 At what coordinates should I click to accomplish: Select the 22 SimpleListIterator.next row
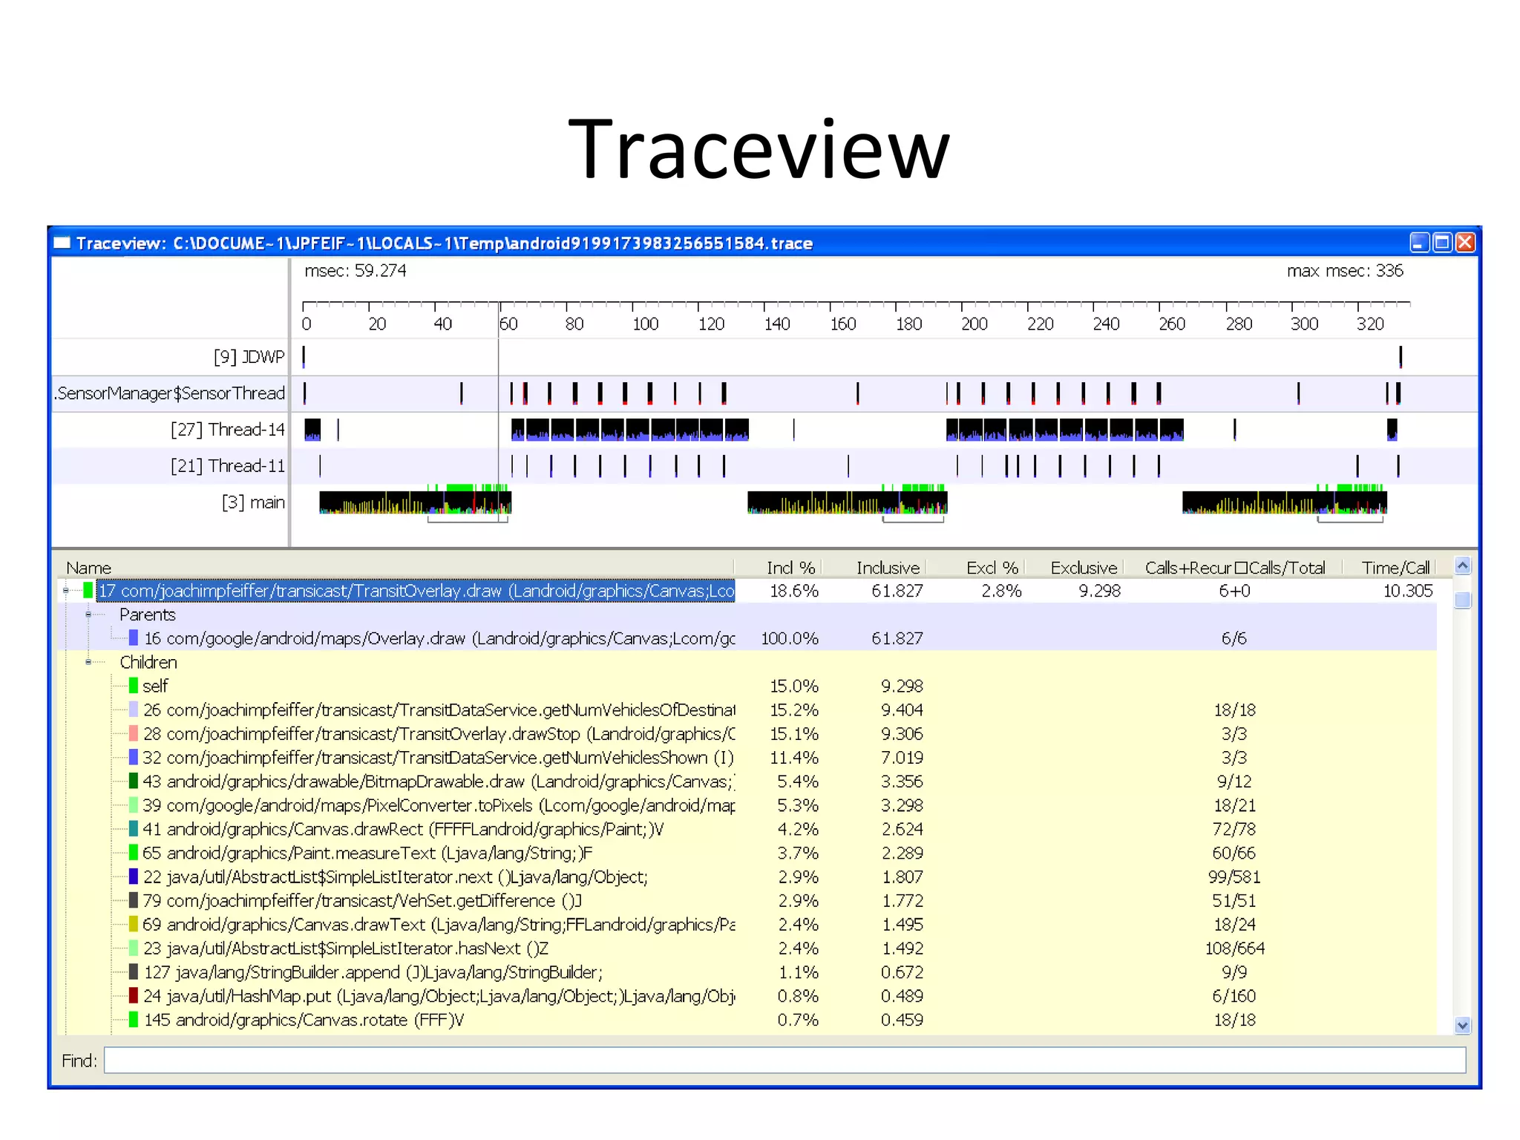(x=747, y=877)
